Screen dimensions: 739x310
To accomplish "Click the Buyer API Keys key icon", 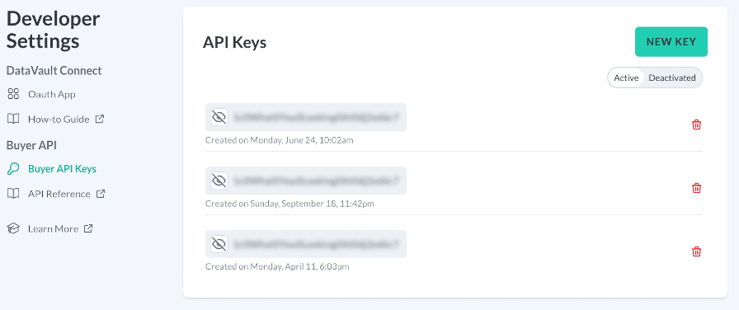I will click(13, 169).
